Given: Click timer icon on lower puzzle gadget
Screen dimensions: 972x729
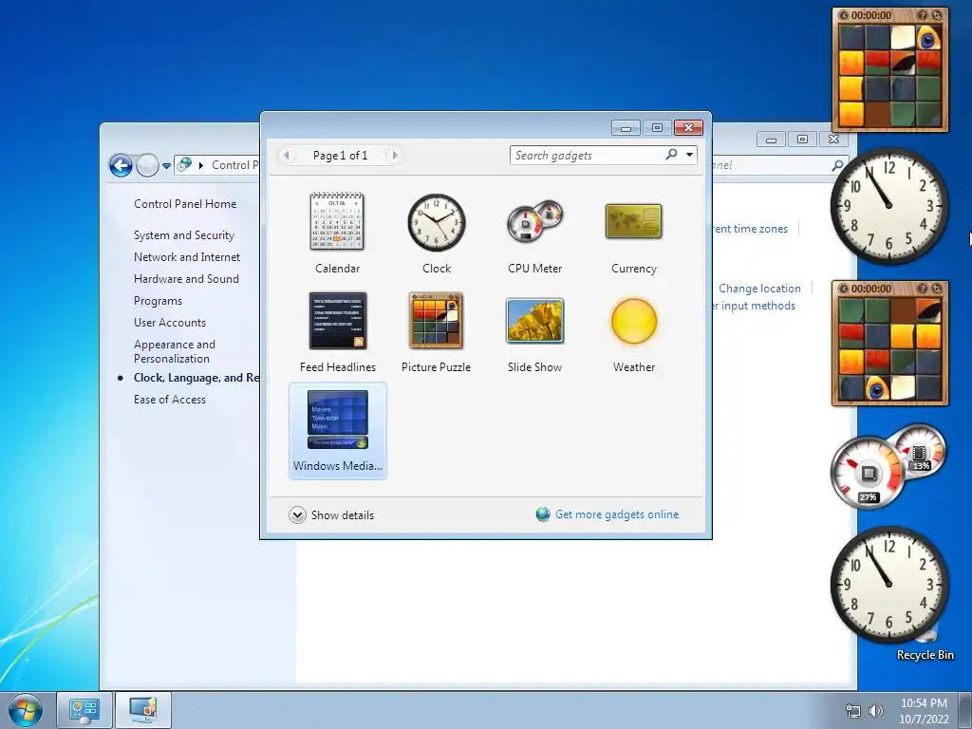Looking at the screenshot, I should click(844, 289).
